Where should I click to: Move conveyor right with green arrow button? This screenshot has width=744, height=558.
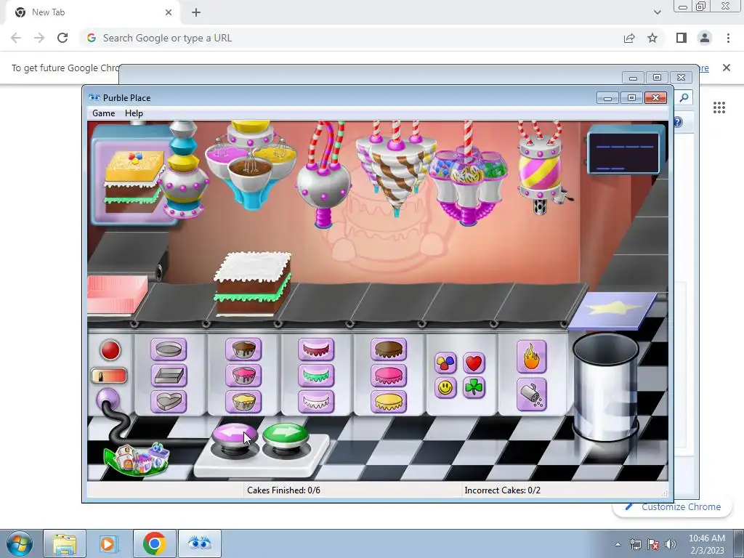coord(286,434)
